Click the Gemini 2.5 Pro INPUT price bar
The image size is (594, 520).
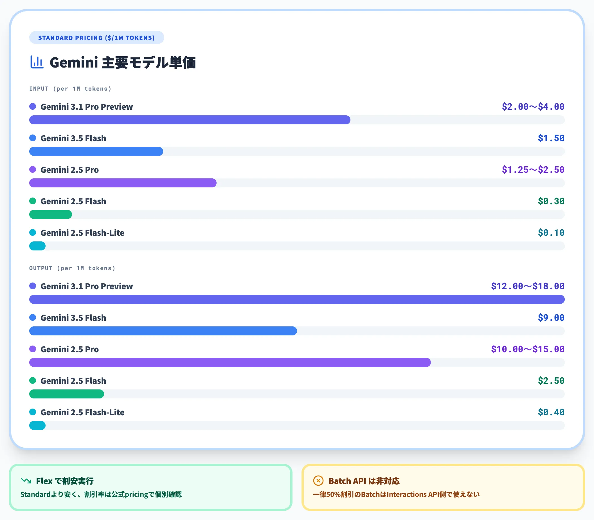[123, 183]
